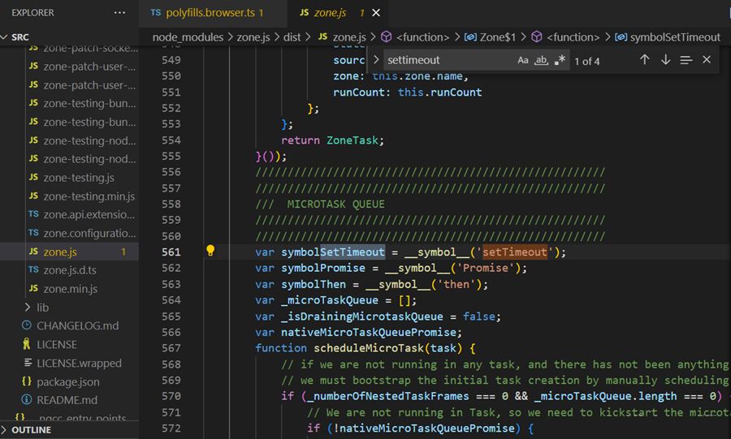Toggle Match Case in the find box

click(x=523, y=60)
